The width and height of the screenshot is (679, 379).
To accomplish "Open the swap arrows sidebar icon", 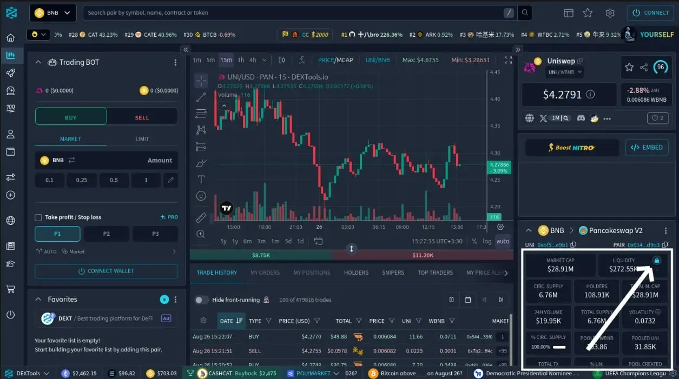I will coord(10,177).
